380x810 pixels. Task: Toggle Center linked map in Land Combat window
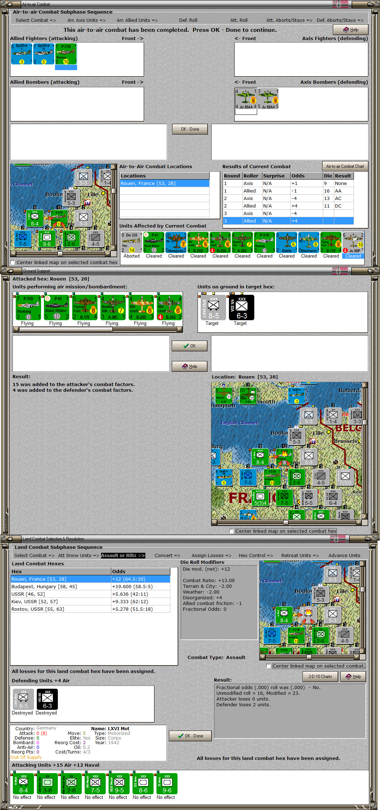(269, 666)
